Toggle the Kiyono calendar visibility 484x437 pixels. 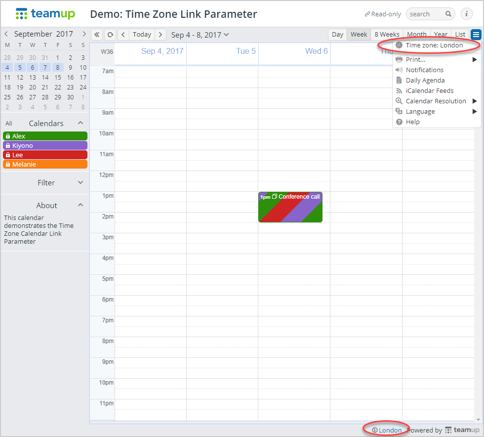pos(45,145)
